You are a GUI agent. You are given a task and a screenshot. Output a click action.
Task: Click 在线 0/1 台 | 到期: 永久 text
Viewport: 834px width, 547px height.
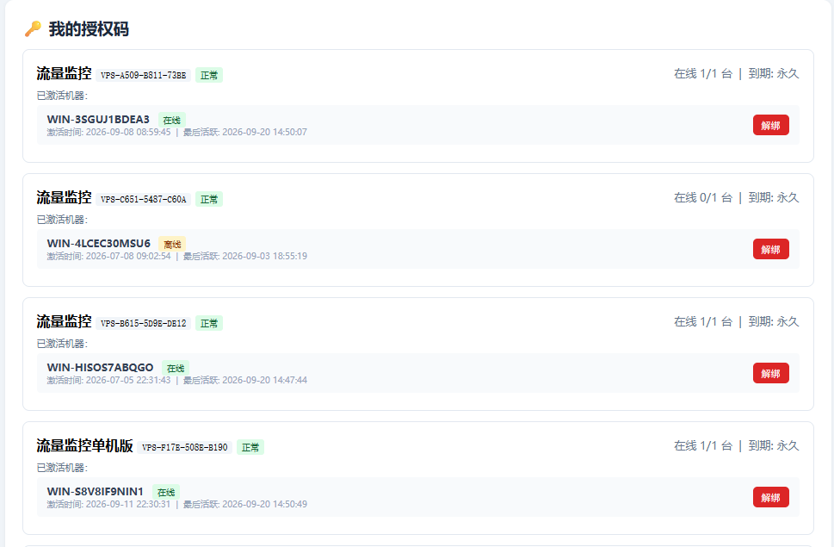pyautogui.click(x=737, y=197)
